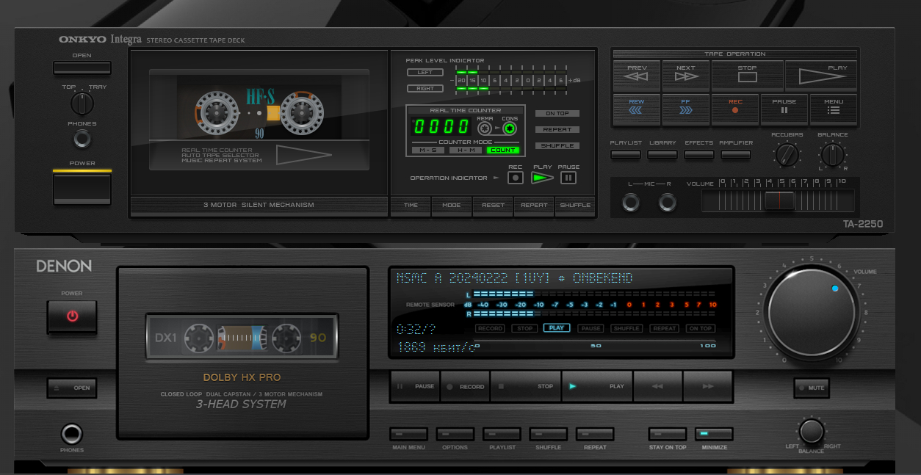The height and width of the screenshot is (475, 921).
Task: Pause using Onkyo tape operation PAUSE button
Action: tap(784, 109)
